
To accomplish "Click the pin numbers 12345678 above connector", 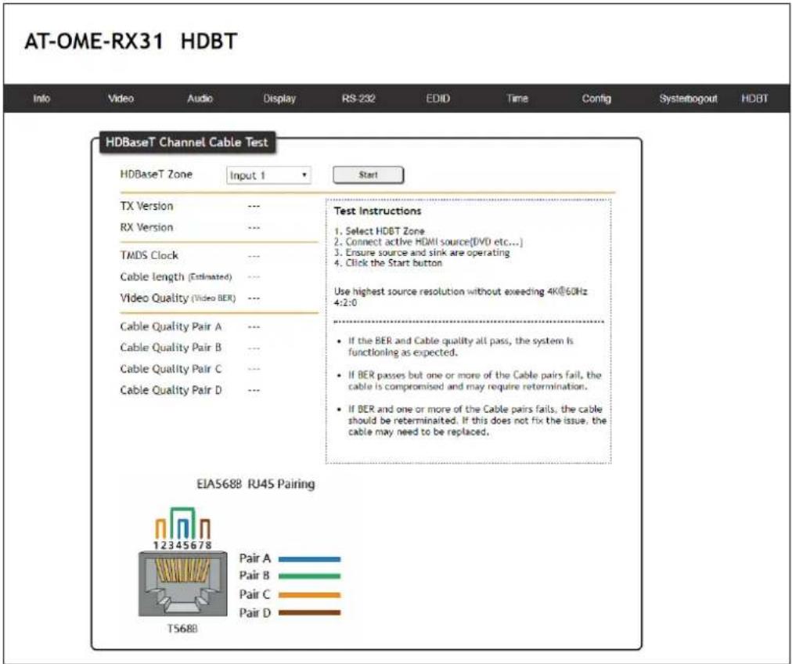I will 182,545.
